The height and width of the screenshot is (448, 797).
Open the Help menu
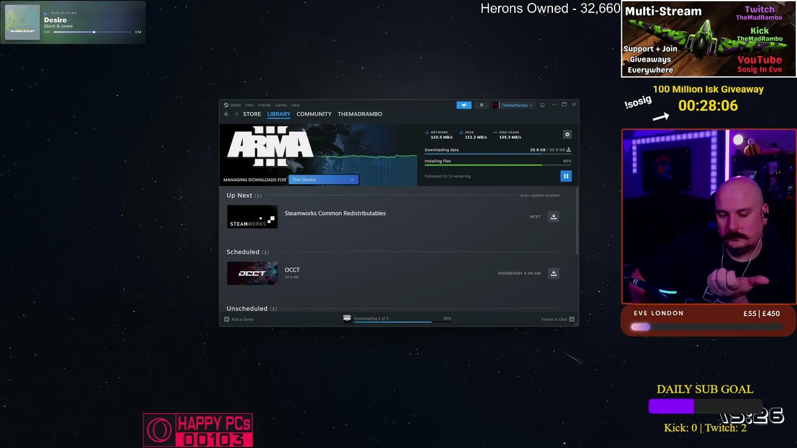tap(296, 105)
